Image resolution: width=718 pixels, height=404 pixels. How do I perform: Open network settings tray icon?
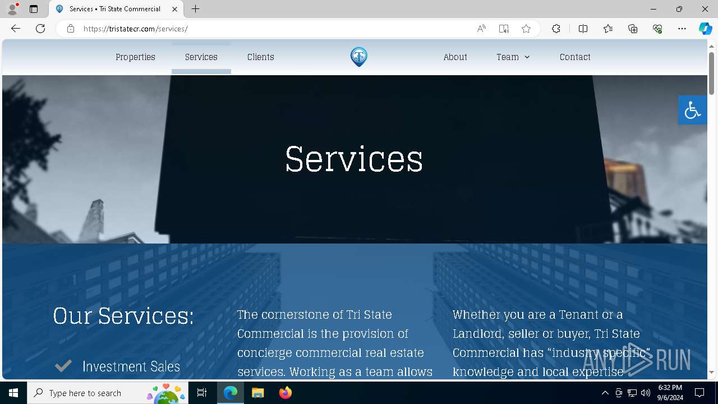pos(632,393)
